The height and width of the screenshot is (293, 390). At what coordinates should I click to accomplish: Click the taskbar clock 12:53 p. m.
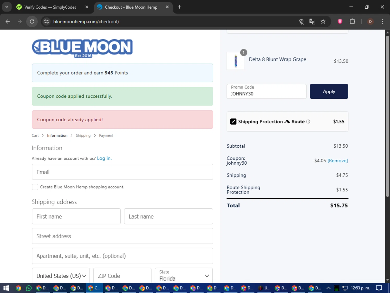coord(361,288)
